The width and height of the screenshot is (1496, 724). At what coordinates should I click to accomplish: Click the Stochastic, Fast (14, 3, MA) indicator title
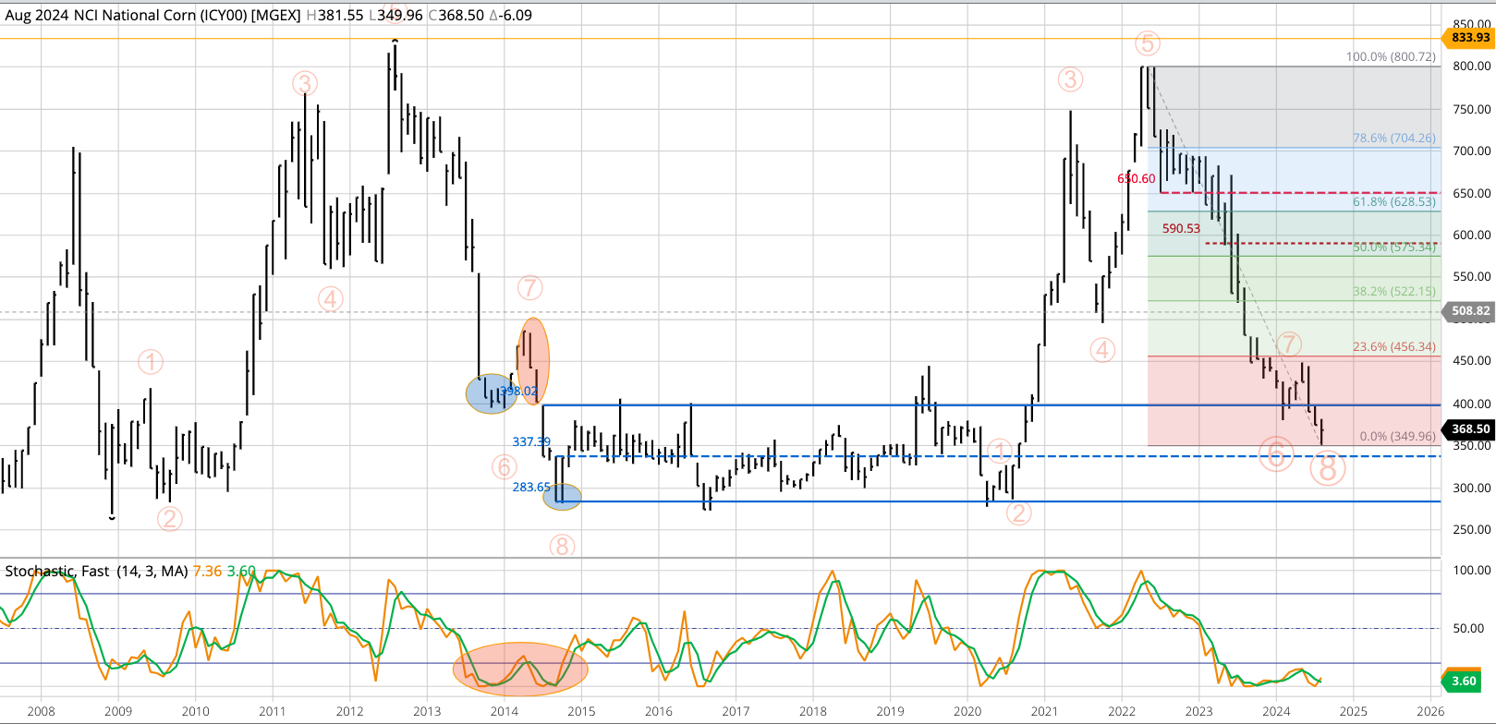[96, 572]
